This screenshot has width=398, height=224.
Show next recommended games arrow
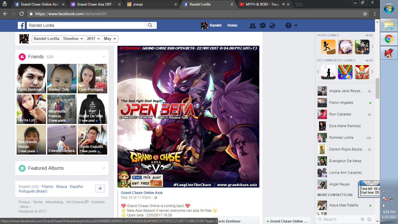click(372, 72)
